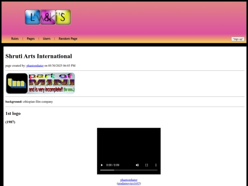Open the aradamovies1685 link
This screenshot has height=186, width=248.
coord(129,183)
